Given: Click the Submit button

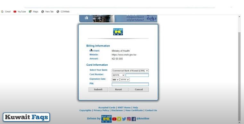Looking at the screenshot, I should 98,90.
